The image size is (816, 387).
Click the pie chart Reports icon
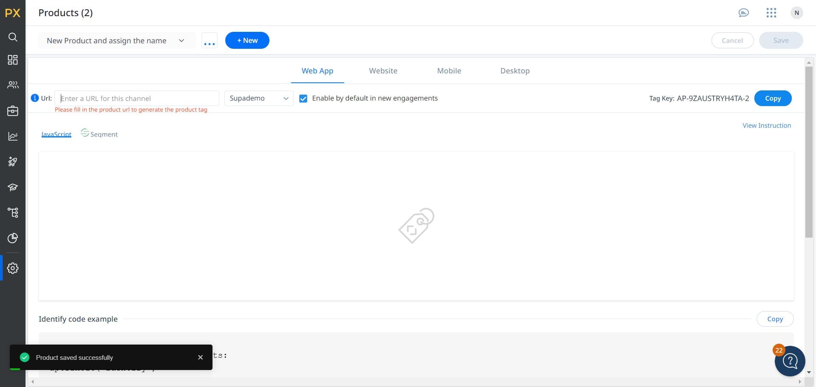coord(13,238)
